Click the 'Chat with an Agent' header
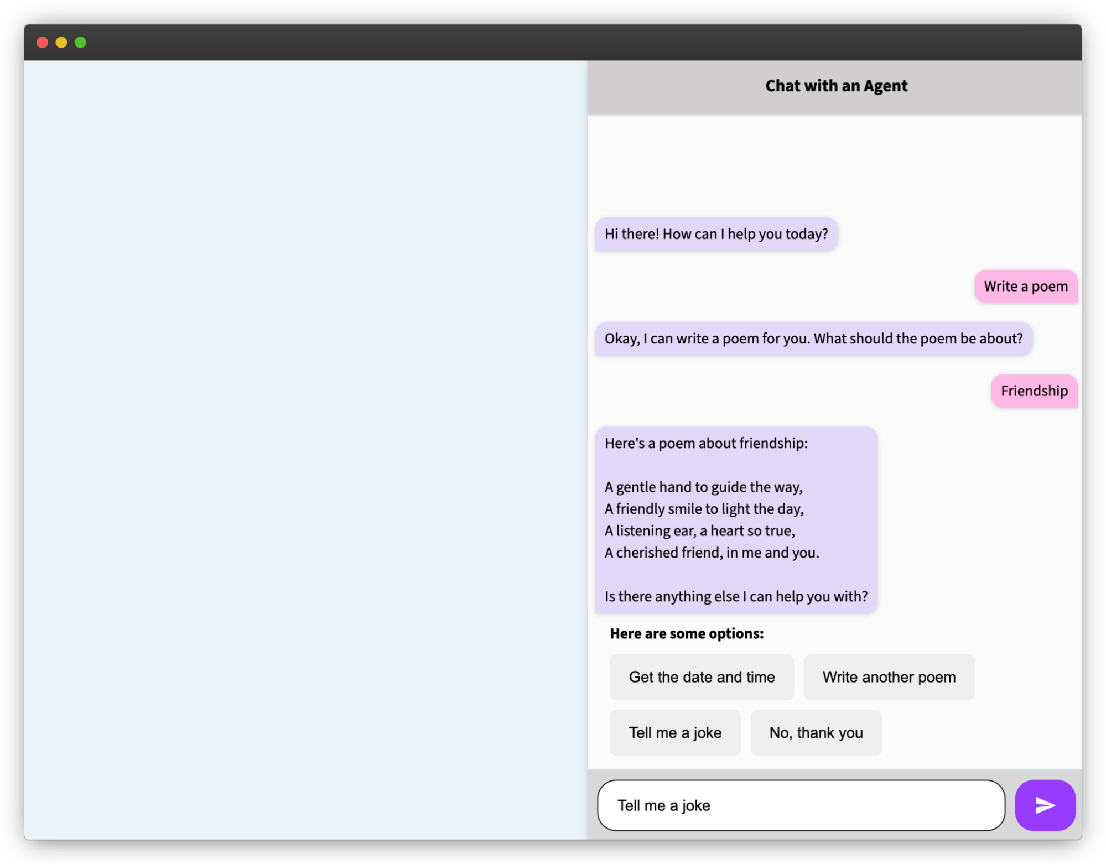Image resolution: width=1106 pixels, height=864 pixels. 835,86
